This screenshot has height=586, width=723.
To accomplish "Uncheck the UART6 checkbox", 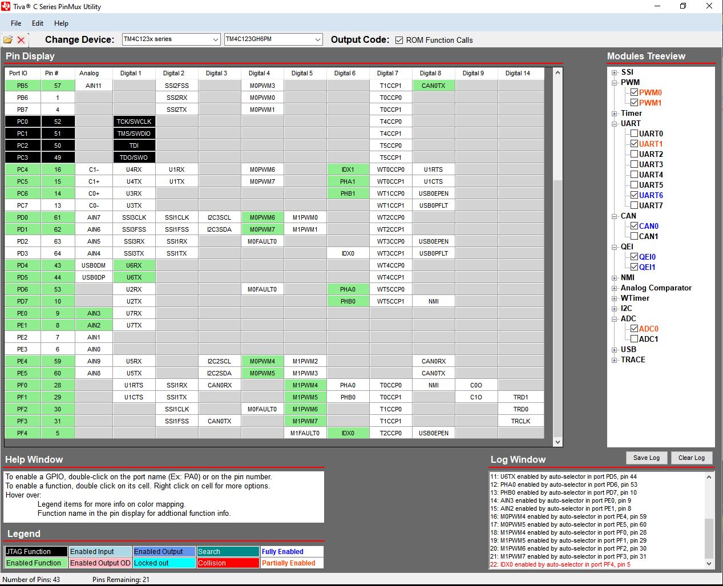I will (634, 195).
